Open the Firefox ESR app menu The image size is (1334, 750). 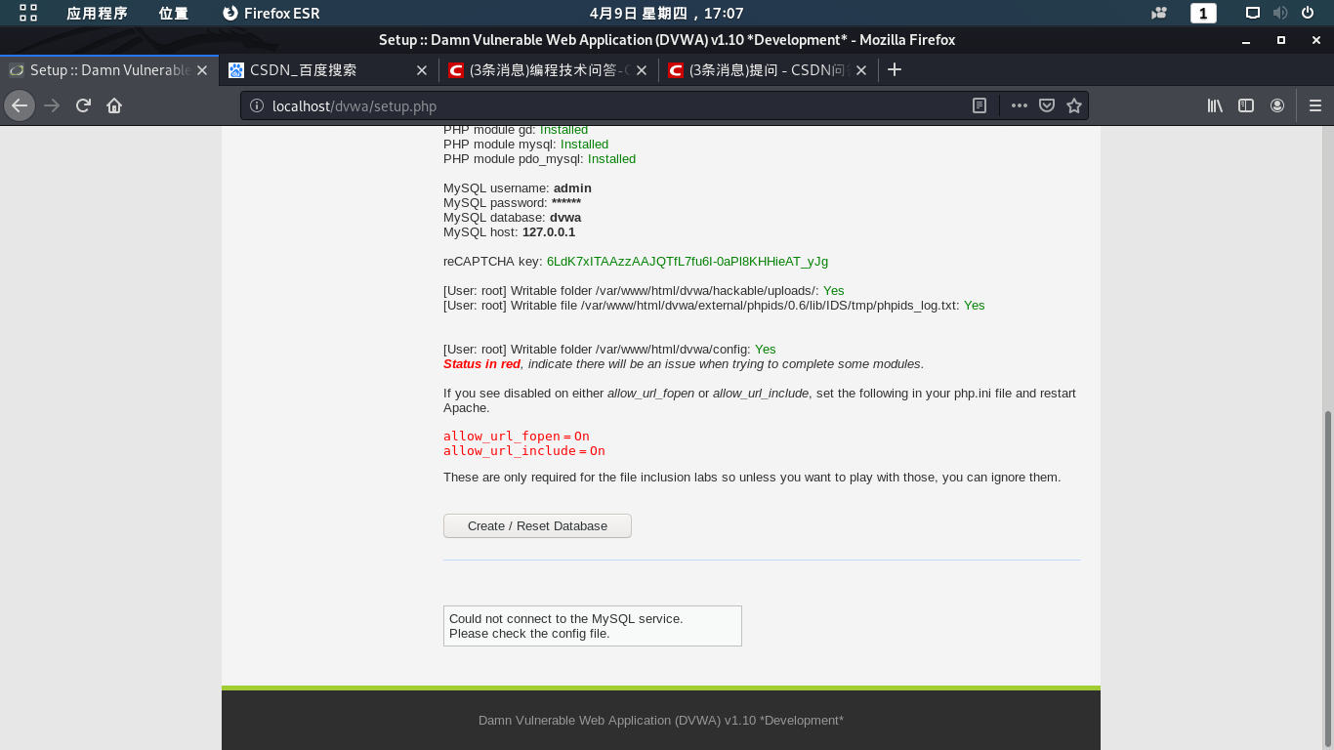[x=271, y=13]
